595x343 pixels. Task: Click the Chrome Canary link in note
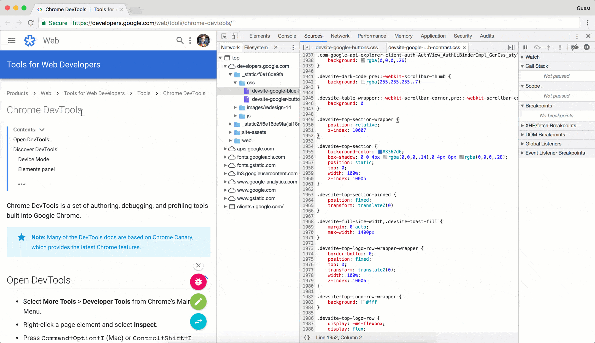[172, 237]
